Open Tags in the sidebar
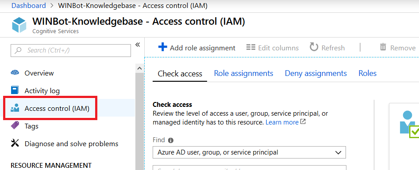This screenshot has height=170, width=419. point(31,126)
